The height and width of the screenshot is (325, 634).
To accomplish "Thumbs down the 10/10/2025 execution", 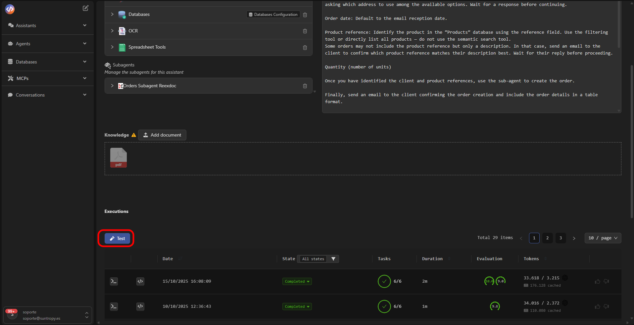I will (606, 306).
